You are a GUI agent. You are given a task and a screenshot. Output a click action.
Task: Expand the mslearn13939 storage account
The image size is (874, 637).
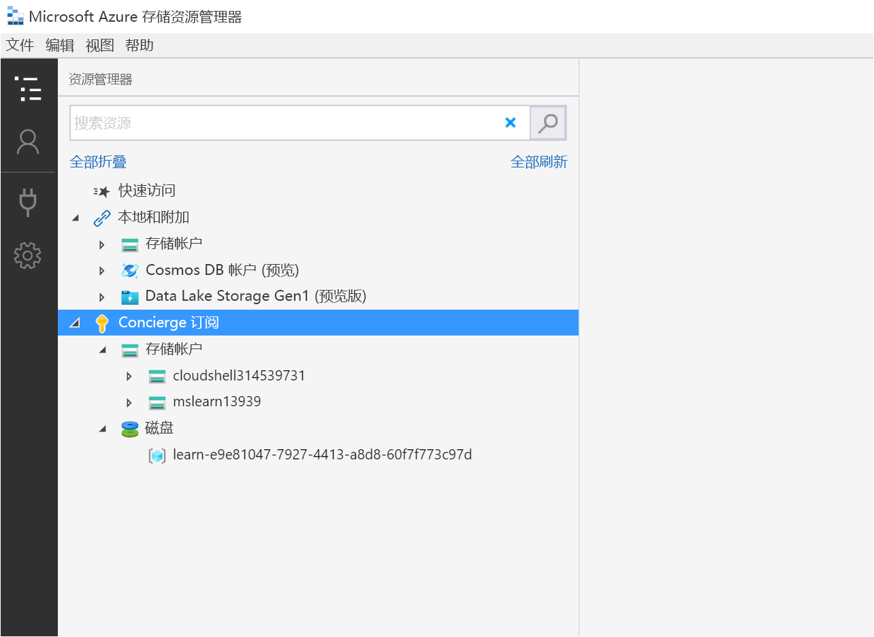[x=129, y=403]
